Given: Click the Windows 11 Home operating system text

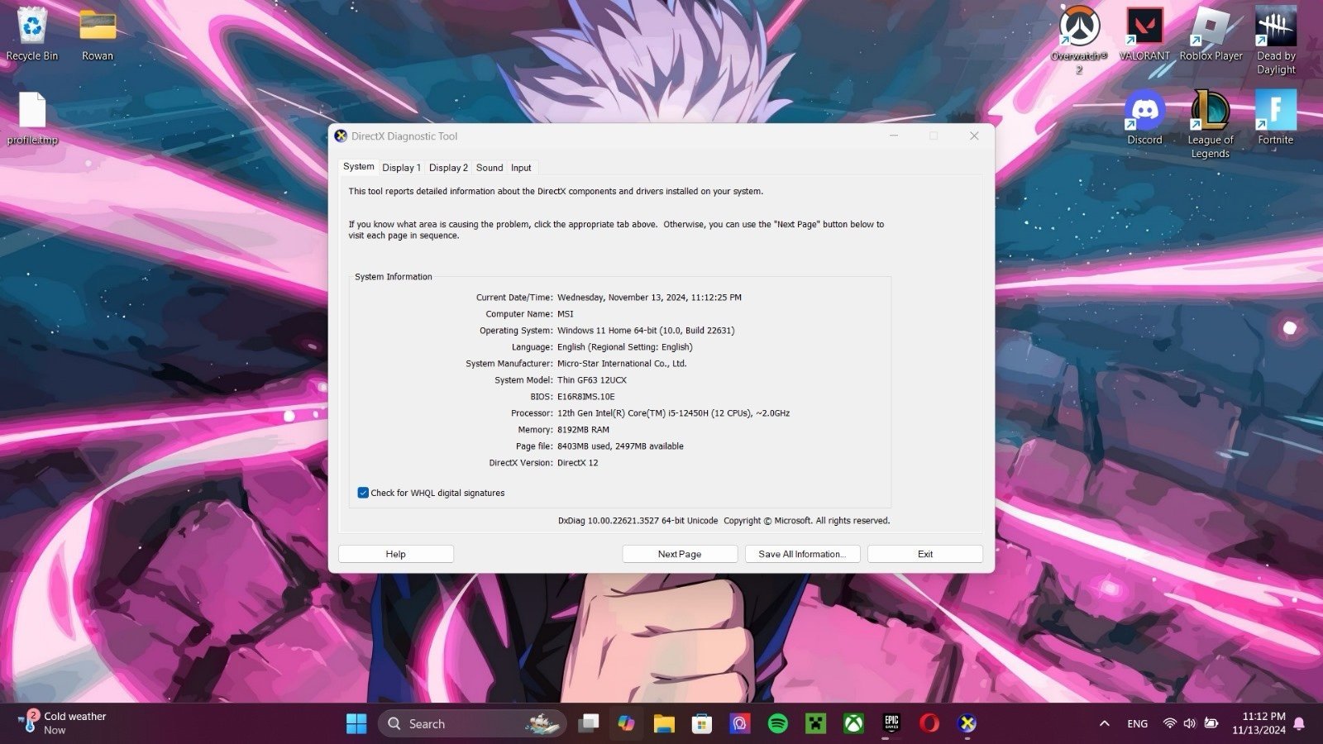Looking at the screenshot, I should tap(646, 331).
